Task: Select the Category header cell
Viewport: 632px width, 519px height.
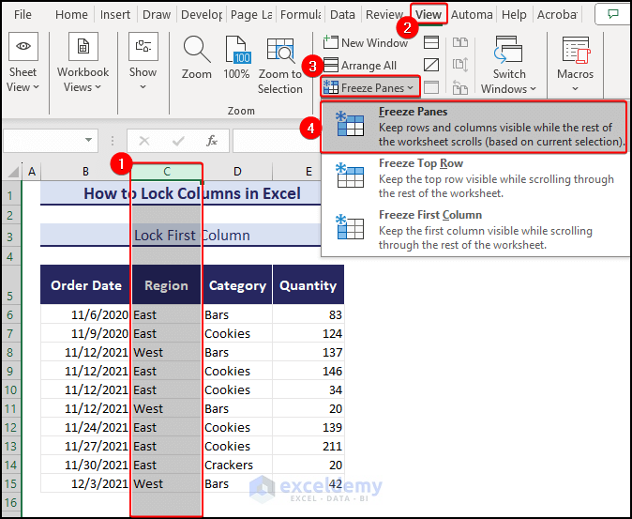Action: pyautogui.click(x=237, y=284)
